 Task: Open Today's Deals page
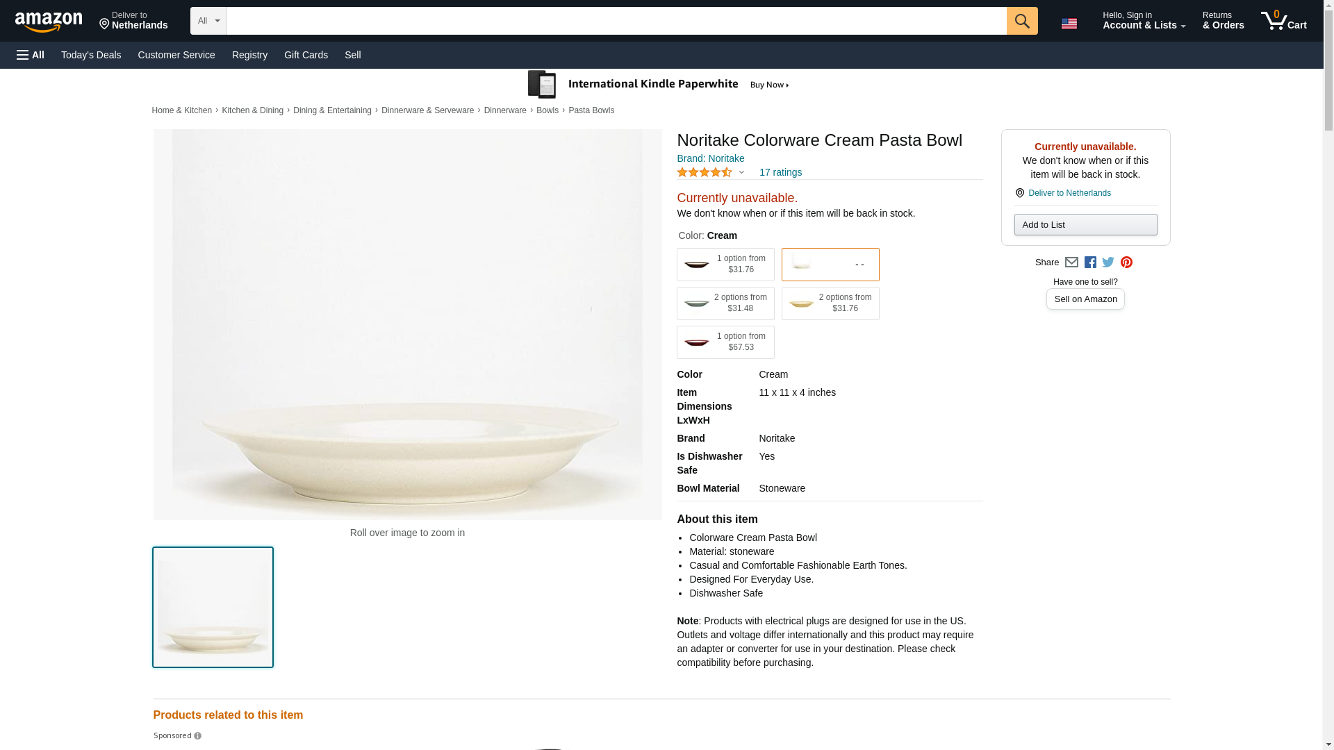click(x=91, y=55)
